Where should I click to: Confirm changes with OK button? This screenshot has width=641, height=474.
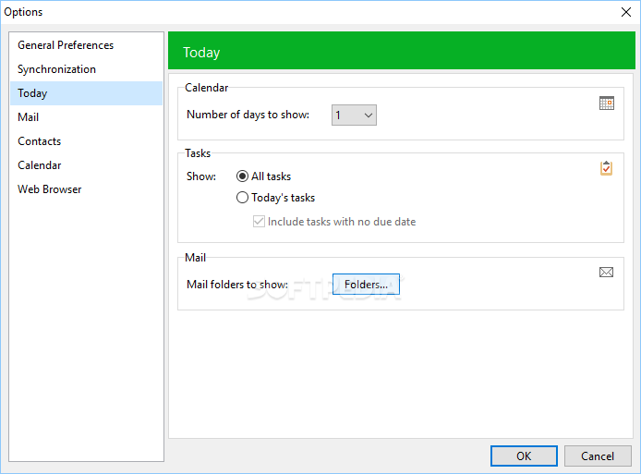(524, 456)
